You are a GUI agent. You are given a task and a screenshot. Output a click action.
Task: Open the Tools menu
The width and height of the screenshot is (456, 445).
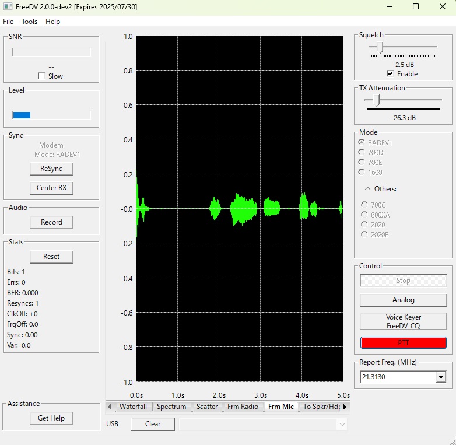pyautogui.click(x=29, y=22)
